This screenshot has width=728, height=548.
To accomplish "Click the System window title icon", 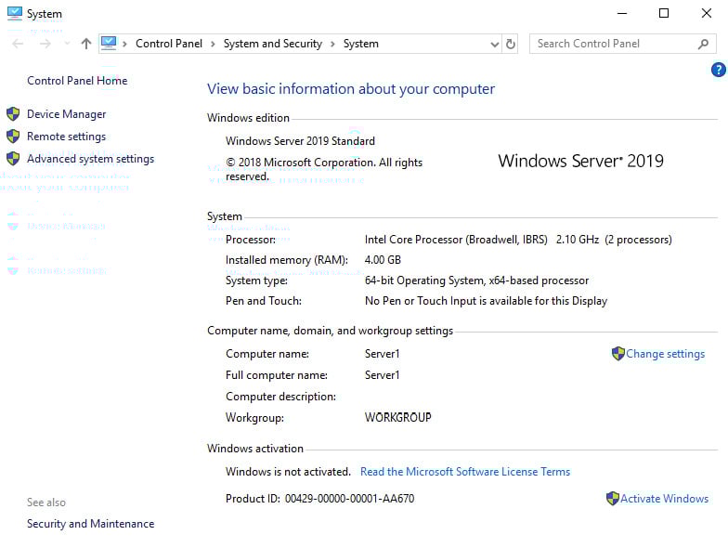I will click(x=15, y=13).
